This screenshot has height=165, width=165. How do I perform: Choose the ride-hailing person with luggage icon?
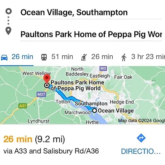click(x=84, y=57)
